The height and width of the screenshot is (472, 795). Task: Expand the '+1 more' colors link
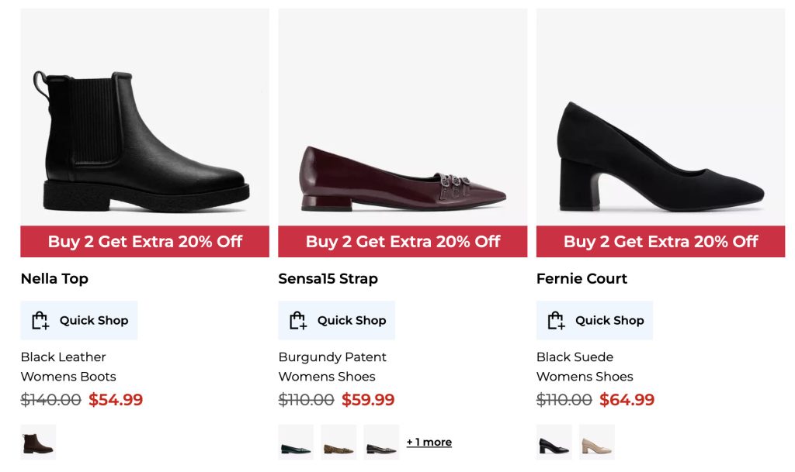[x=429, y=443]
